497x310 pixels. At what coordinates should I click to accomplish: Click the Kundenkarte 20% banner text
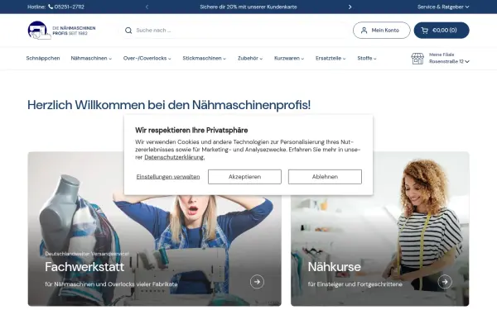[x=248, y=7]
